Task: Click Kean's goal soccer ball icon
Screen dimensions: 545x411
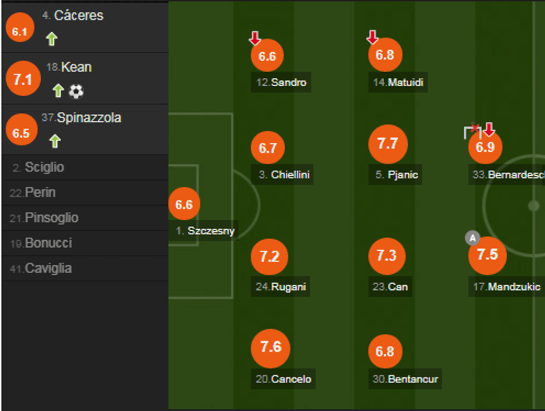Action: tap(76, 91)
